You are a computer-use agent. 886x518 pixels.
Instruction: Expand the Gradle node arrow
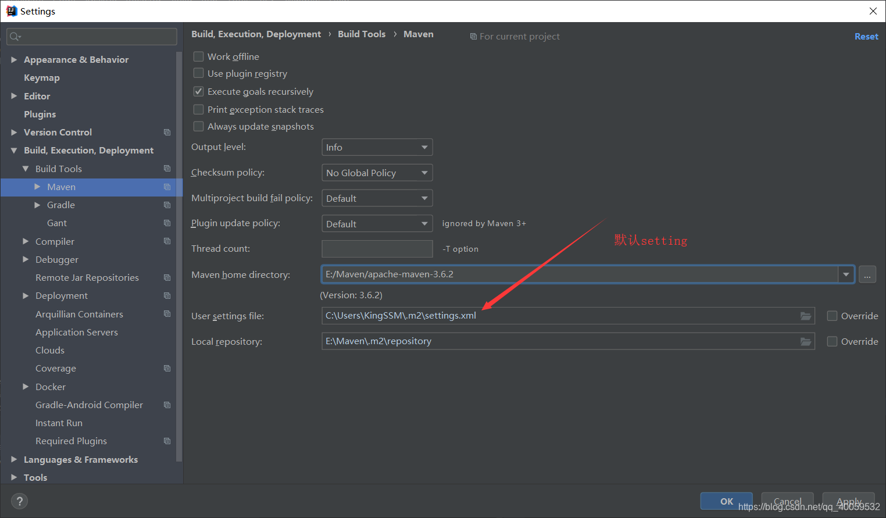pyautogui.click(x=37, y=205)
